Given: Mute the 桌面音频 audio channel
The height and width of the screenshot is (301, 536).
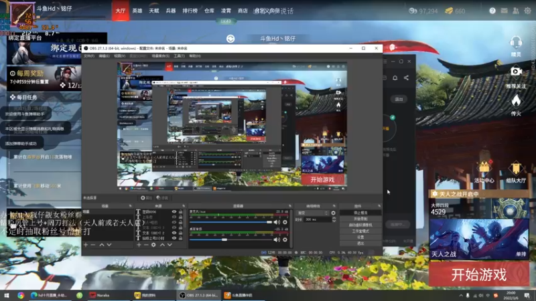Looking at the screenshot, I should (x=277, y=239).
